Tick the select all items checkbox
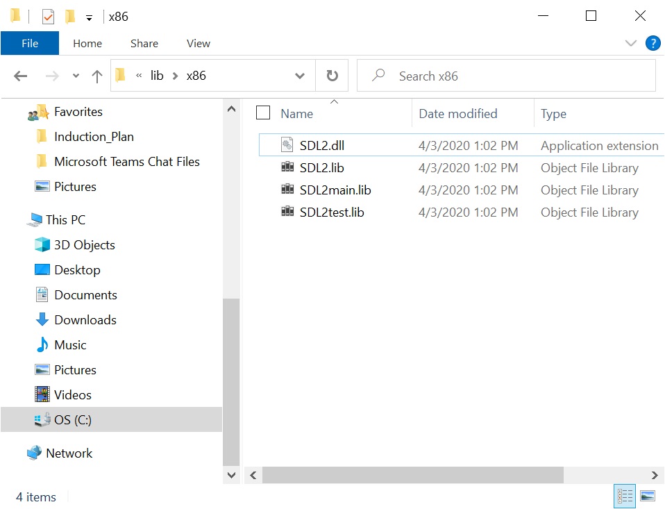Image resolution: width=665 pixels, height=509 pixels. (263, 112)
